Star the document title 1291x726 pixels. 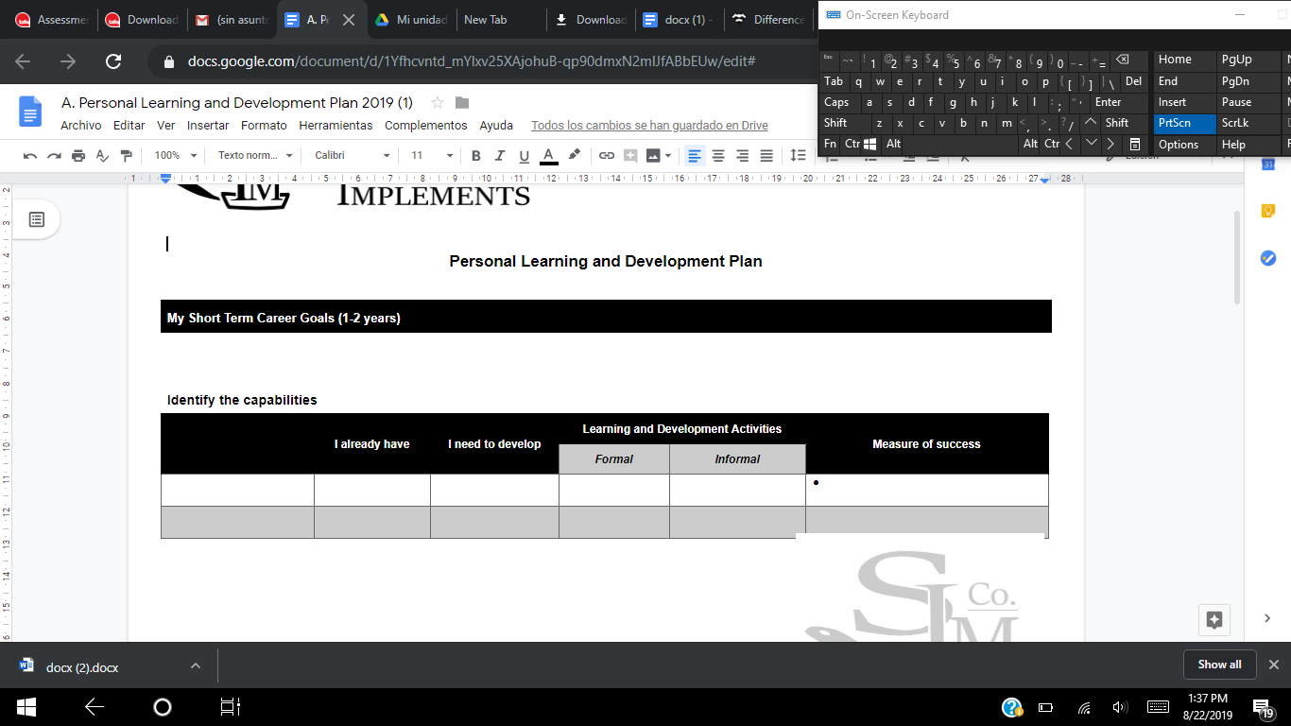point(438,102)
